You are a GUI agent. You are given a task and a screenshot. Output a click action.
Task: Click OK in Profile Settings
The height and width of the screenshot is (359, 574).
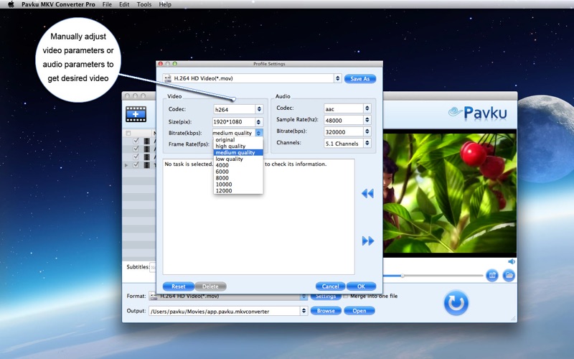click(361, 286)
